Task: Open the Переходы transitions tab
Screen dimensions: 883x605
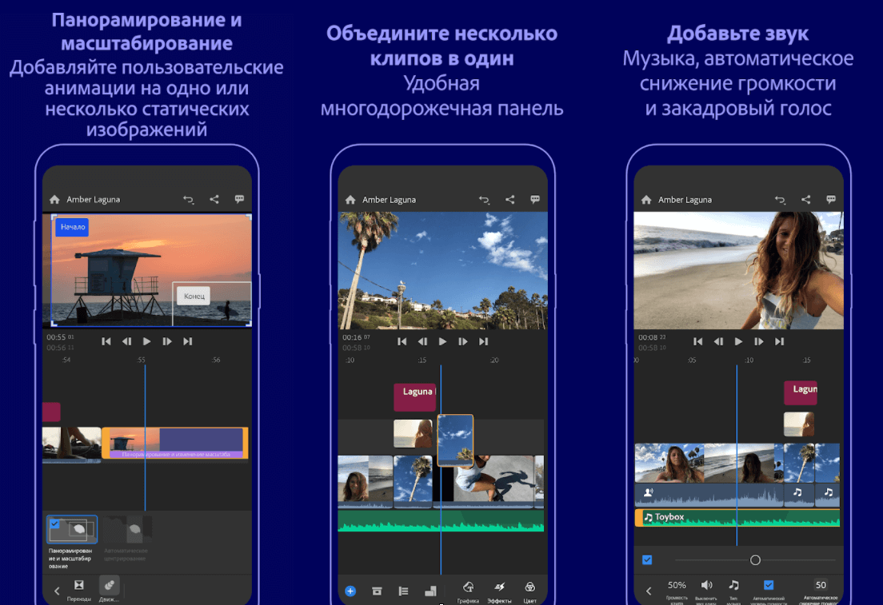Action: point(79,588)
